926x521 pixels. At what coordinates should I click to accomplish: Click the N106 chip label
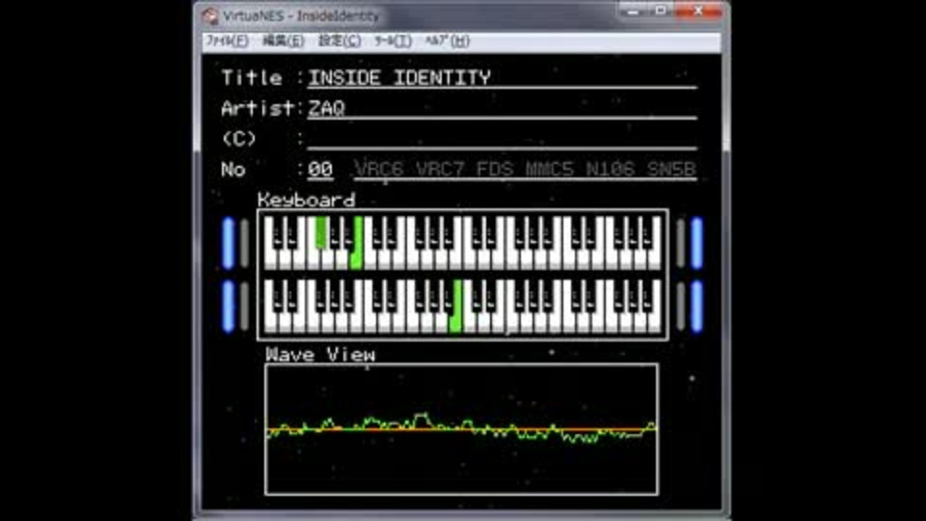(610, 170)
